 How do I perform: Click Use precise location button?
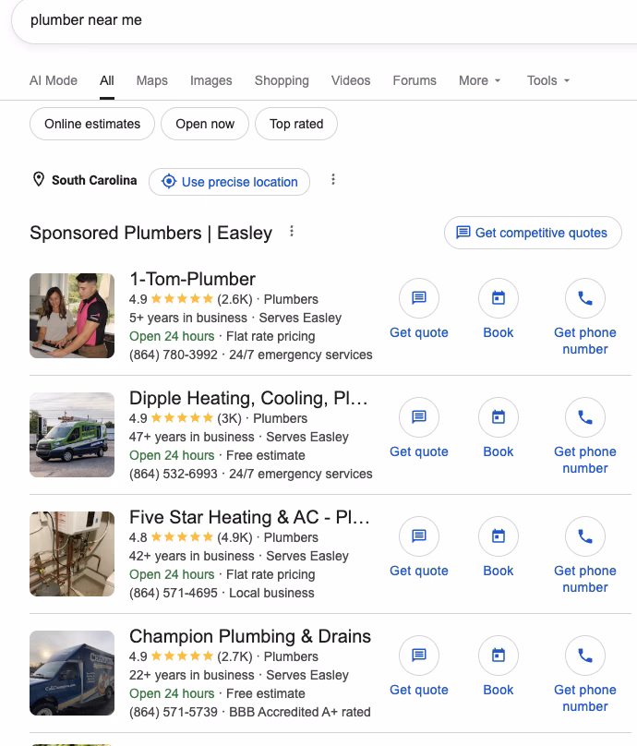click(x=229, y=182)
